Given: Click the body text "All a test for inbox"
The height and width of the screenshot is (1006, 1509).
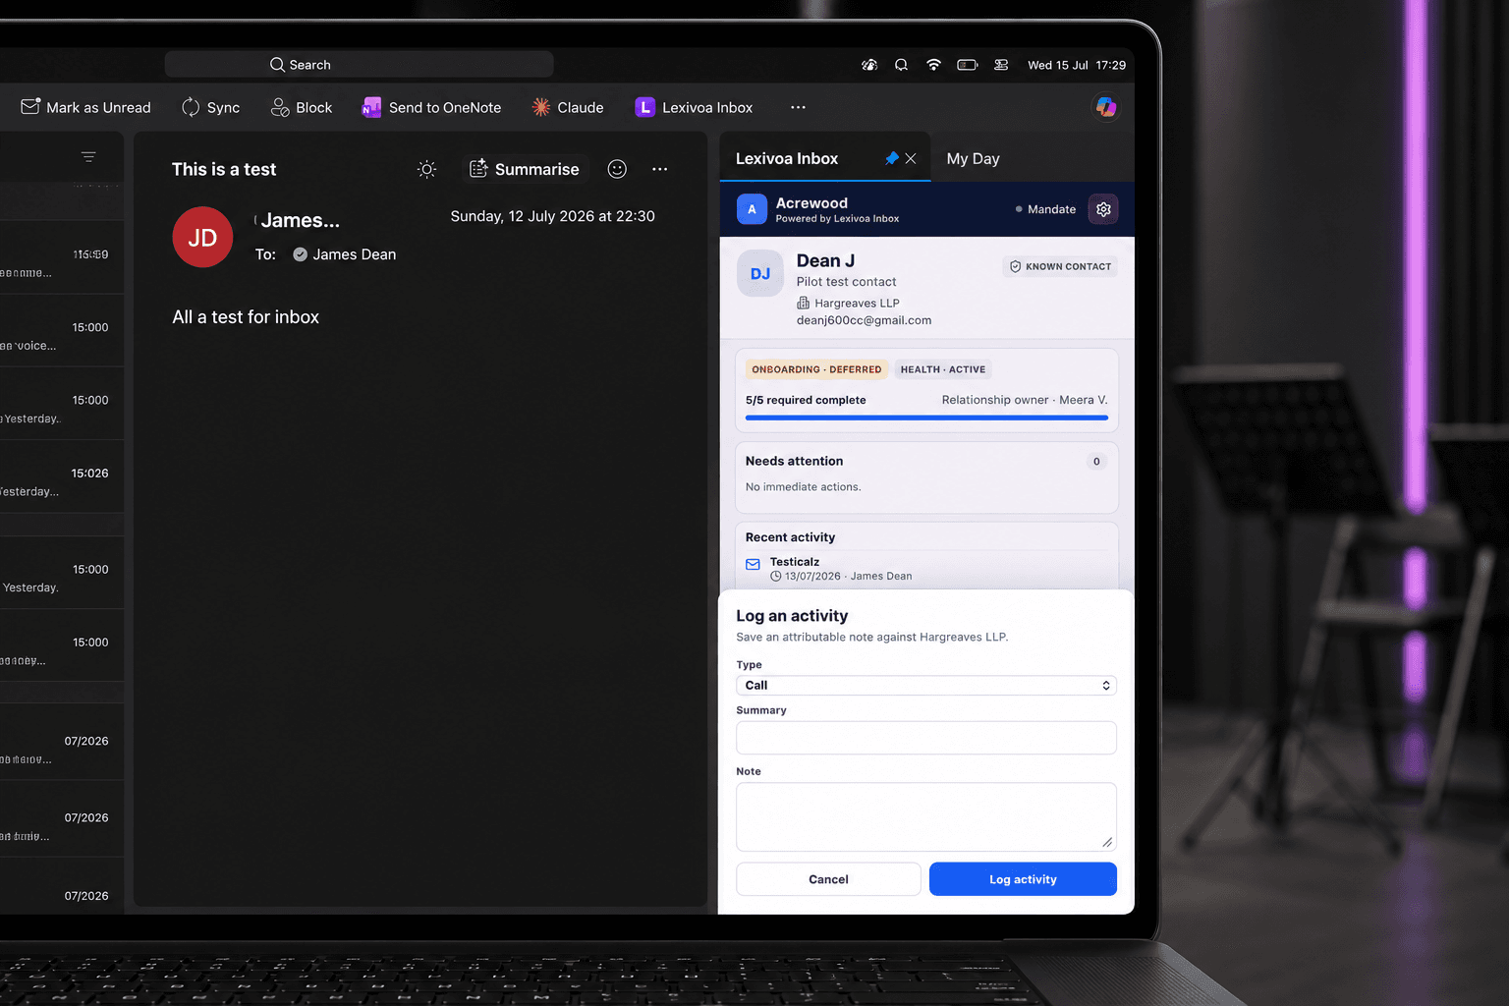Looking at the screenshot, I should [246, 317].
